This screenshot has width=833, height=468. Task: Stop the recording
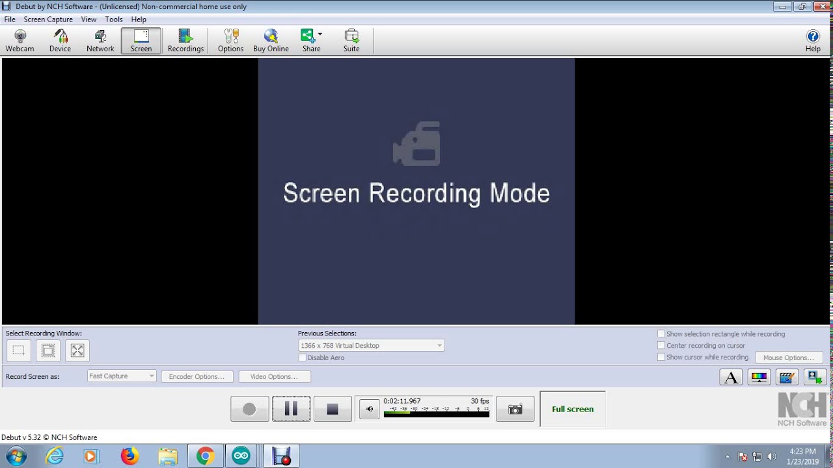[333, 409]
